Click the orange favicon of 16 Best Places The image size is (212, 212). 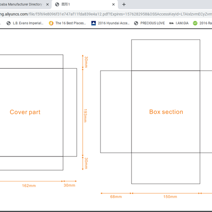pos(51,23)
